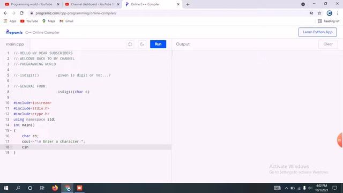Go back to previous page
This screenshot has height=193, width=343.
5,13
